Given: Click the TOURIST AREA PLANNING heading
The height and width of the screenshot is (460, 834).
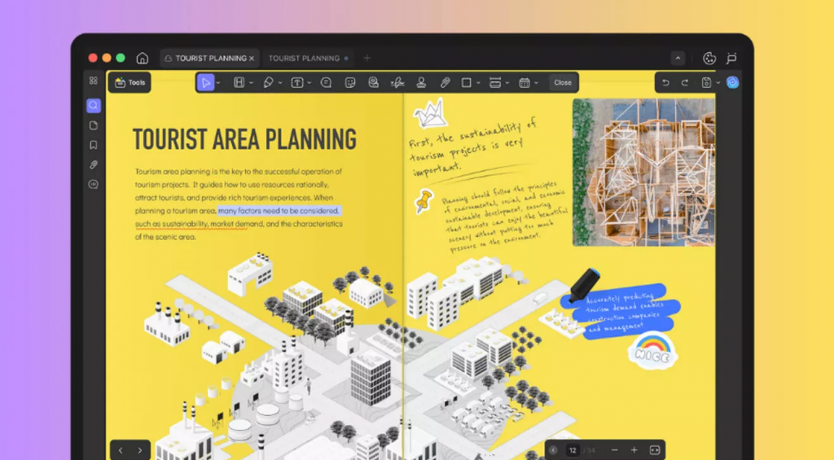Looking at the screenshot, I should 244,140.
